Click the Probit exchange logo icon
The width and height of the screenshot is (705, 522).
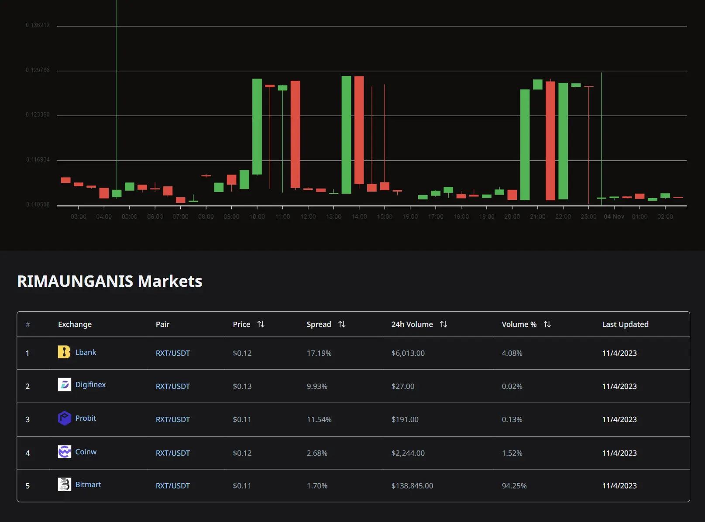click(x=64, y=418)
